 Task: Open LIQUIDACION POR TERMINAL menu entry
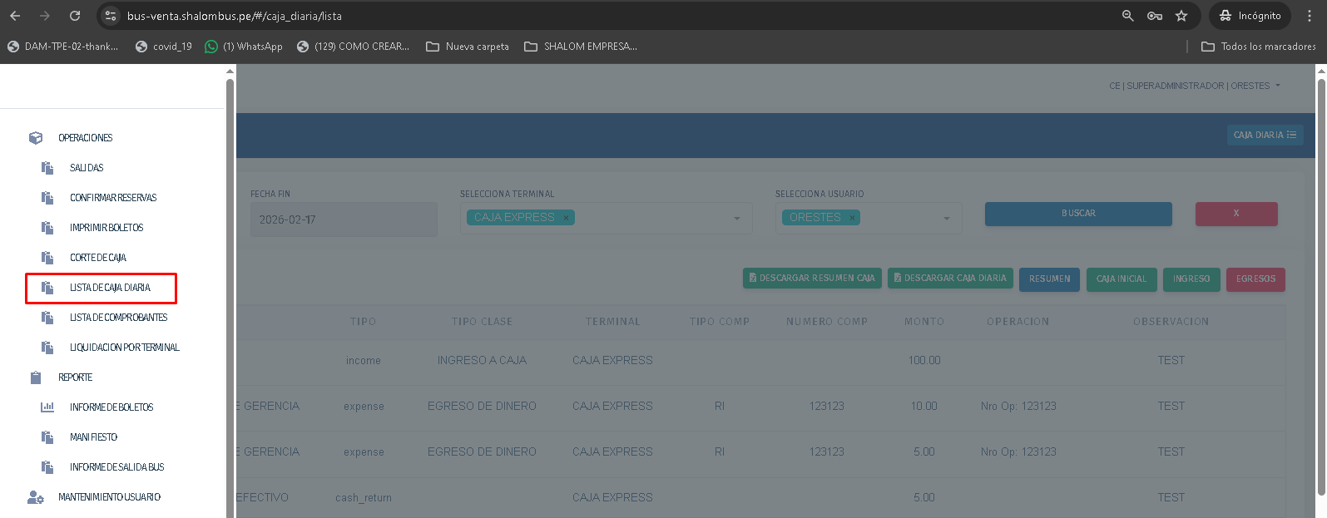pyautogui.click(x=124, y=348)
